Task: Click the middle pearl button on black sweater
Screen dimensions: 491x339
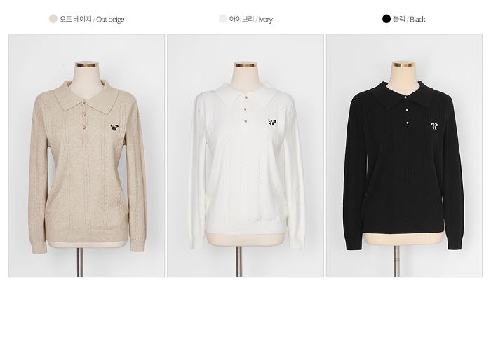Action: [x=407, y=110]
